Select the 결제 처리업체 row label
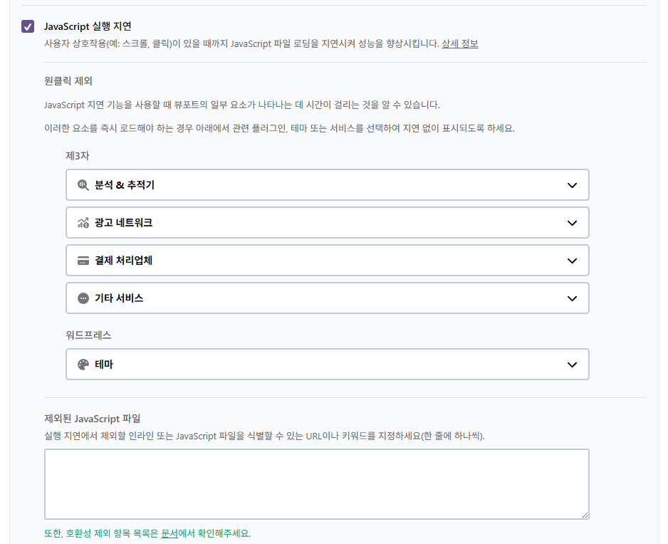This screenshot has height=544, width=668. [122, 260]
